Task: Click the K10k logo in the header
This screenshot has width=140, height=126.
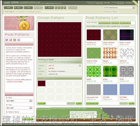Action: click(7, 2)
